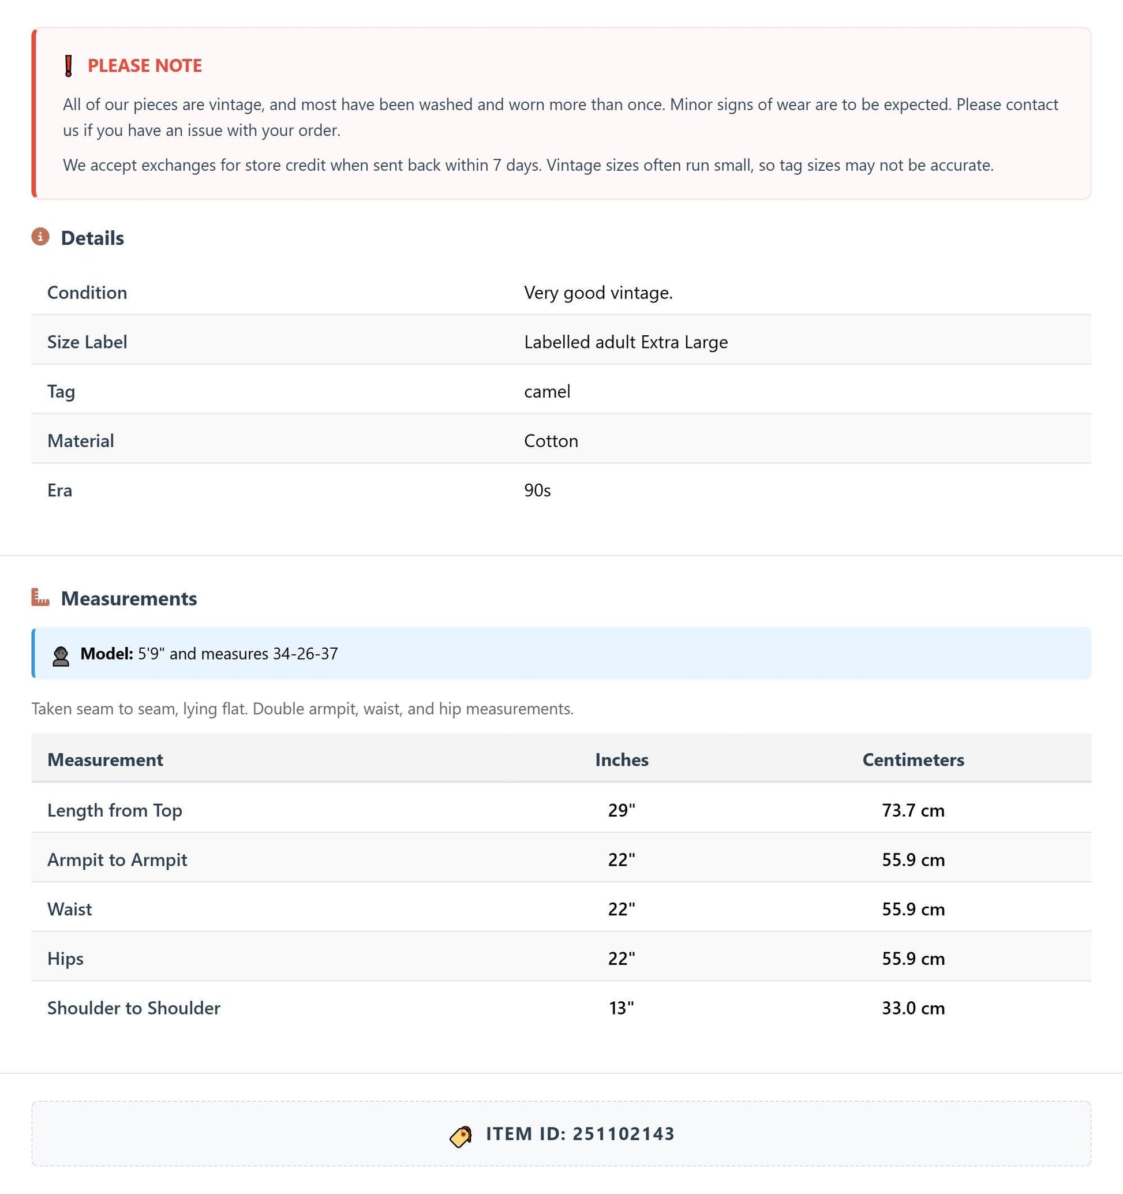Select the Shoulder to Shoulder centimeters value
Image resolution: width=1123 pixels, height=1194 pixels.
(x=913, y=1007)
